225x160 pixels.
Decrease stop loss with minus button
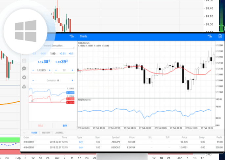pyautogui.click(x=33, y=70)
